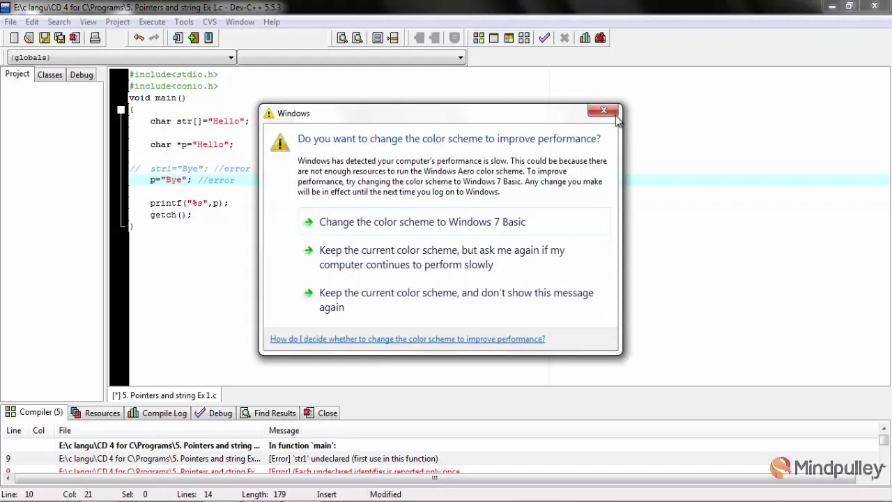
Task: Select the "In function 'main':" message row
Action: (439, 446)
